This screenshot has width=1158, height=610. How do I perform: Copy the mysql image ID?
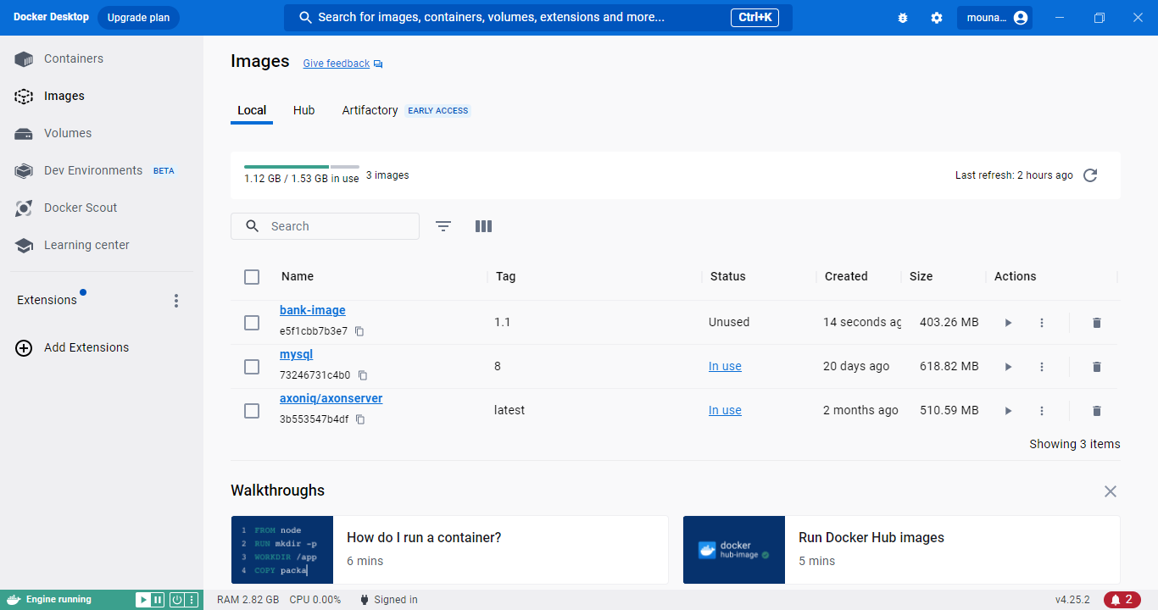point(363,375)
